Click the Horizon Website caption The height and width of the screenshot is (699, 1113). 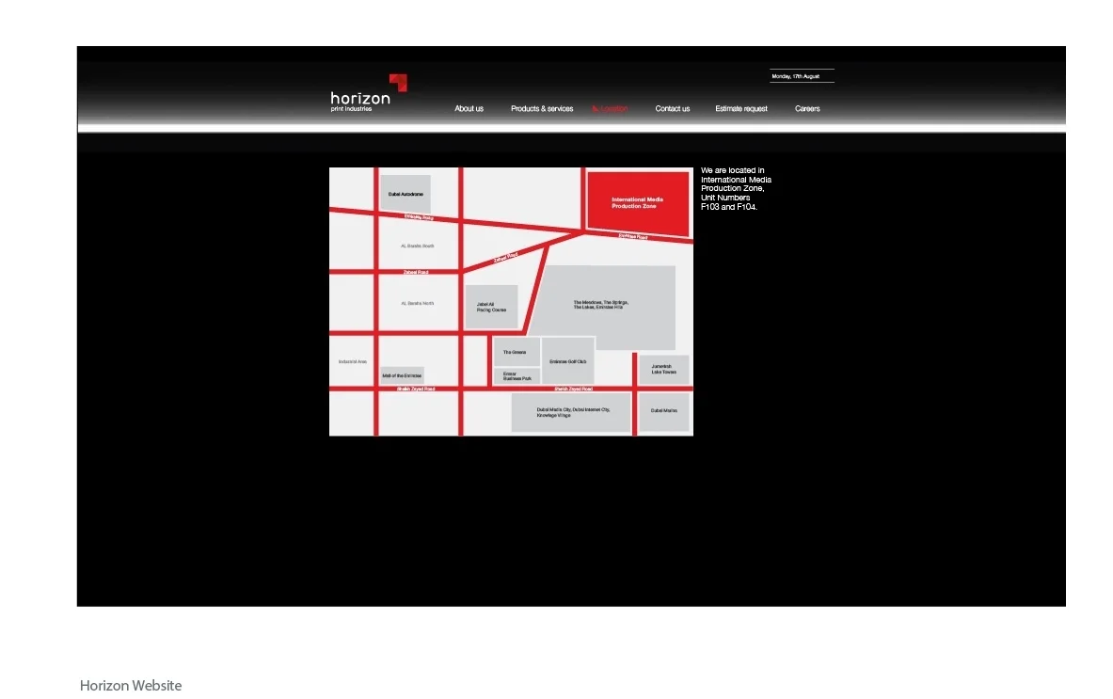click(131, 686)
